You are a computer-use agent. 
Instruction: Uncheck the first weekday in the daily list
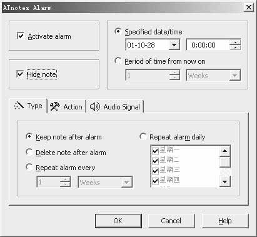pyautogui.click(x=155, y=151)
